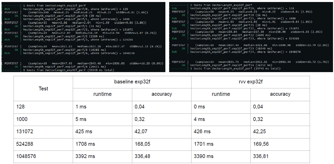Viewport: 334px width, 164px height.
Task: Click the PERFSTAT line with mean=1.95
Action: click(241, 22)
